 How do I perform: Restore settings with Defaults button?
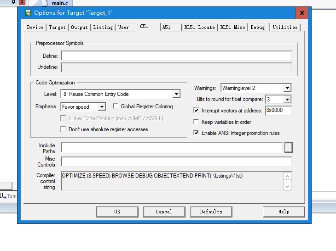(211, 212)
